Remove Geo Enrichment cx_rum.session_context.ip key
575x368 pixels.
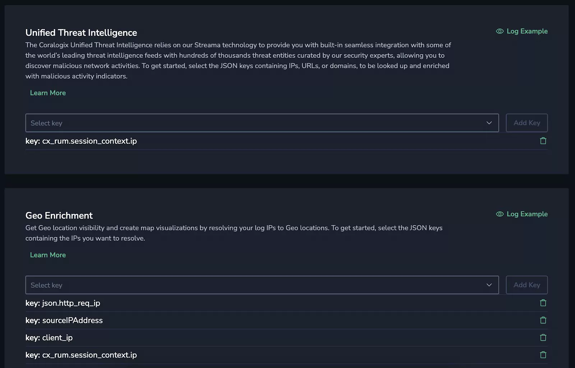[x=543, y=355]
